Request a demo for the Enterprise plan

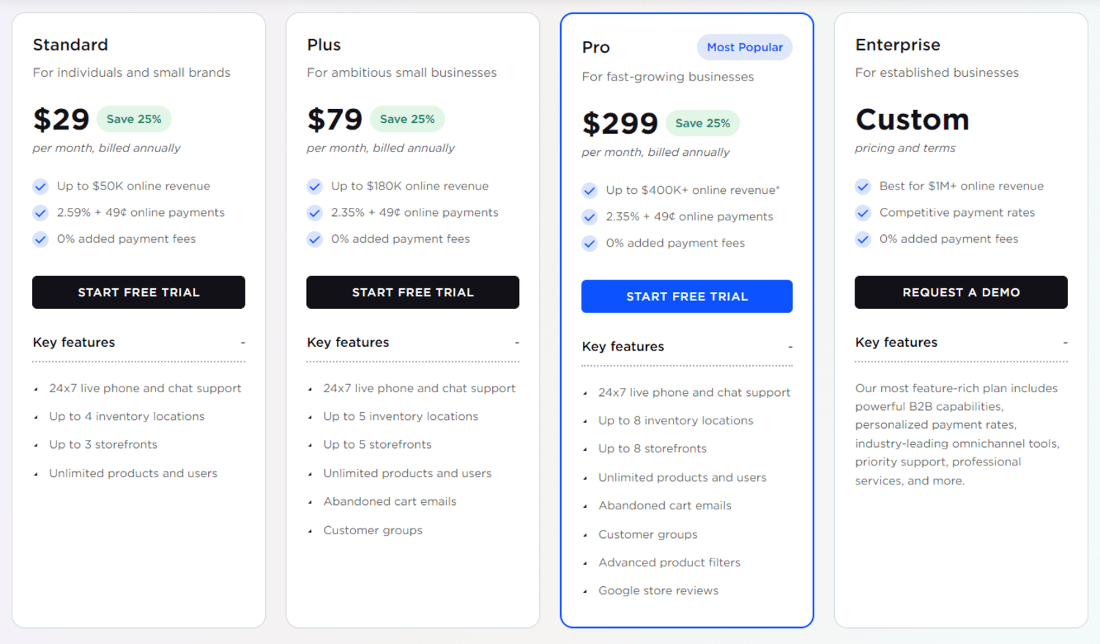tap(960, 292)
